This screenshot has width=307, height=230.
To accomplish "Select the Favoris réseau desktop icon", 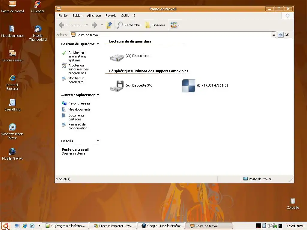I will tap(12, 56).
